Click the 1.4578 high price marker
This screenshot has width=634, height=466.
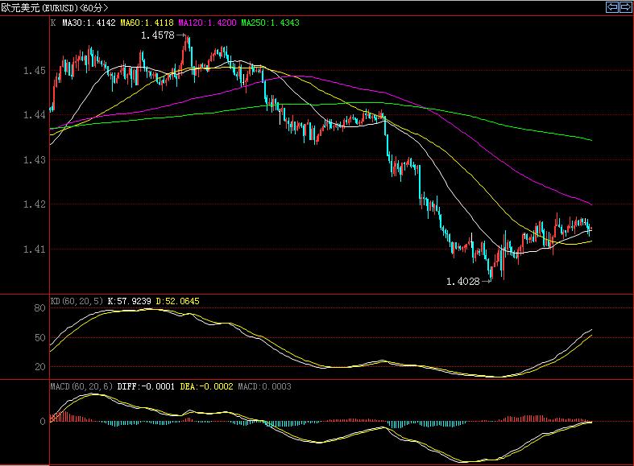158,35
